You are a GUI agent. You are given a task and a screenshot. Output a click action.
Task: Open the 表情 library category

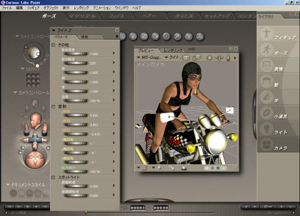tap(278, 66)
